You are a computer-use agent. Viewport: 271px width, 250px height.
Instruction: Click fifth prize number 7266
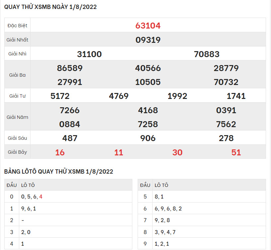(x=70, y=110)
